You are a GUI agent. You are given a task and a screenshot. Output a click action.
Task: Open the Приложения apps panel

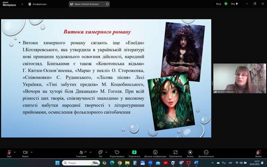(x=175, y=153)
